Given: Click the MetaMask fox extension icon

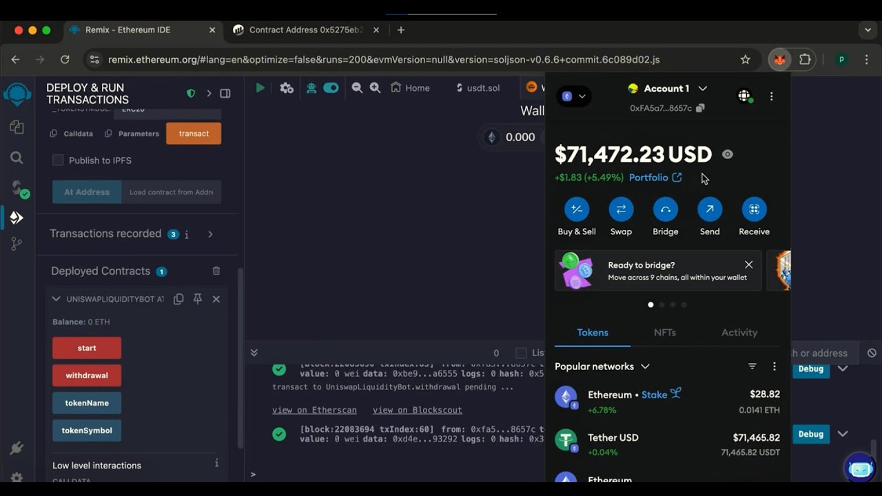Looking at the screenshot, I should click(x=780, y=59).
